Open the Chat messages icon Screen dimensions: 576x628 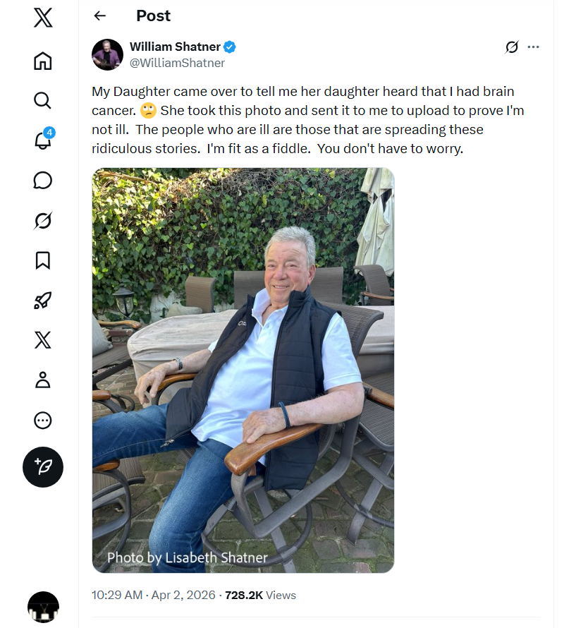point(43,181)
